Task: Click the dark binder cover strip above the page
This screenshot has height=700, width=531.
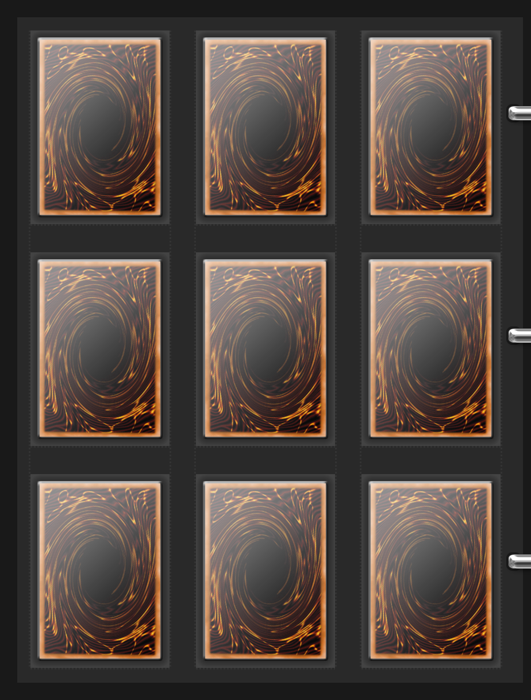Action: (265, 8)
